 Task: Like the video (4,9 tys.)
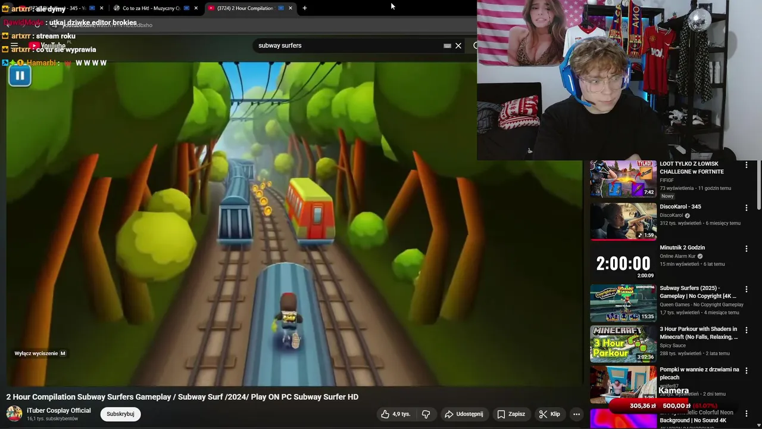(396, 414)
